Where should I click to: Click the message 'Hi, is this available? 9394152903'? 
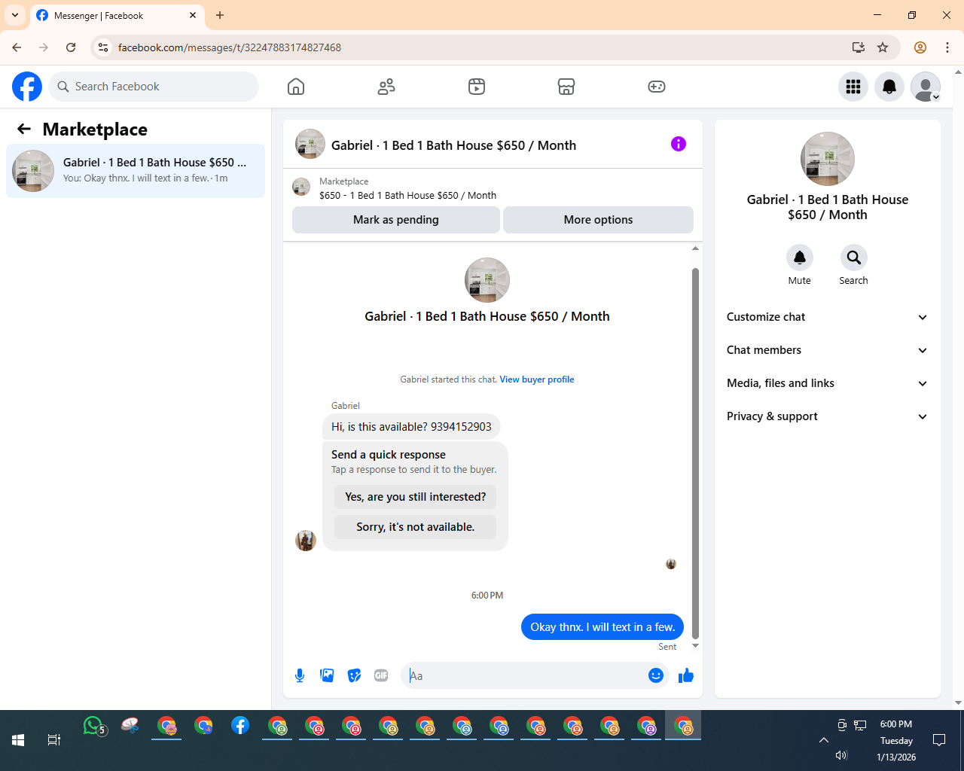coord(411,427)
